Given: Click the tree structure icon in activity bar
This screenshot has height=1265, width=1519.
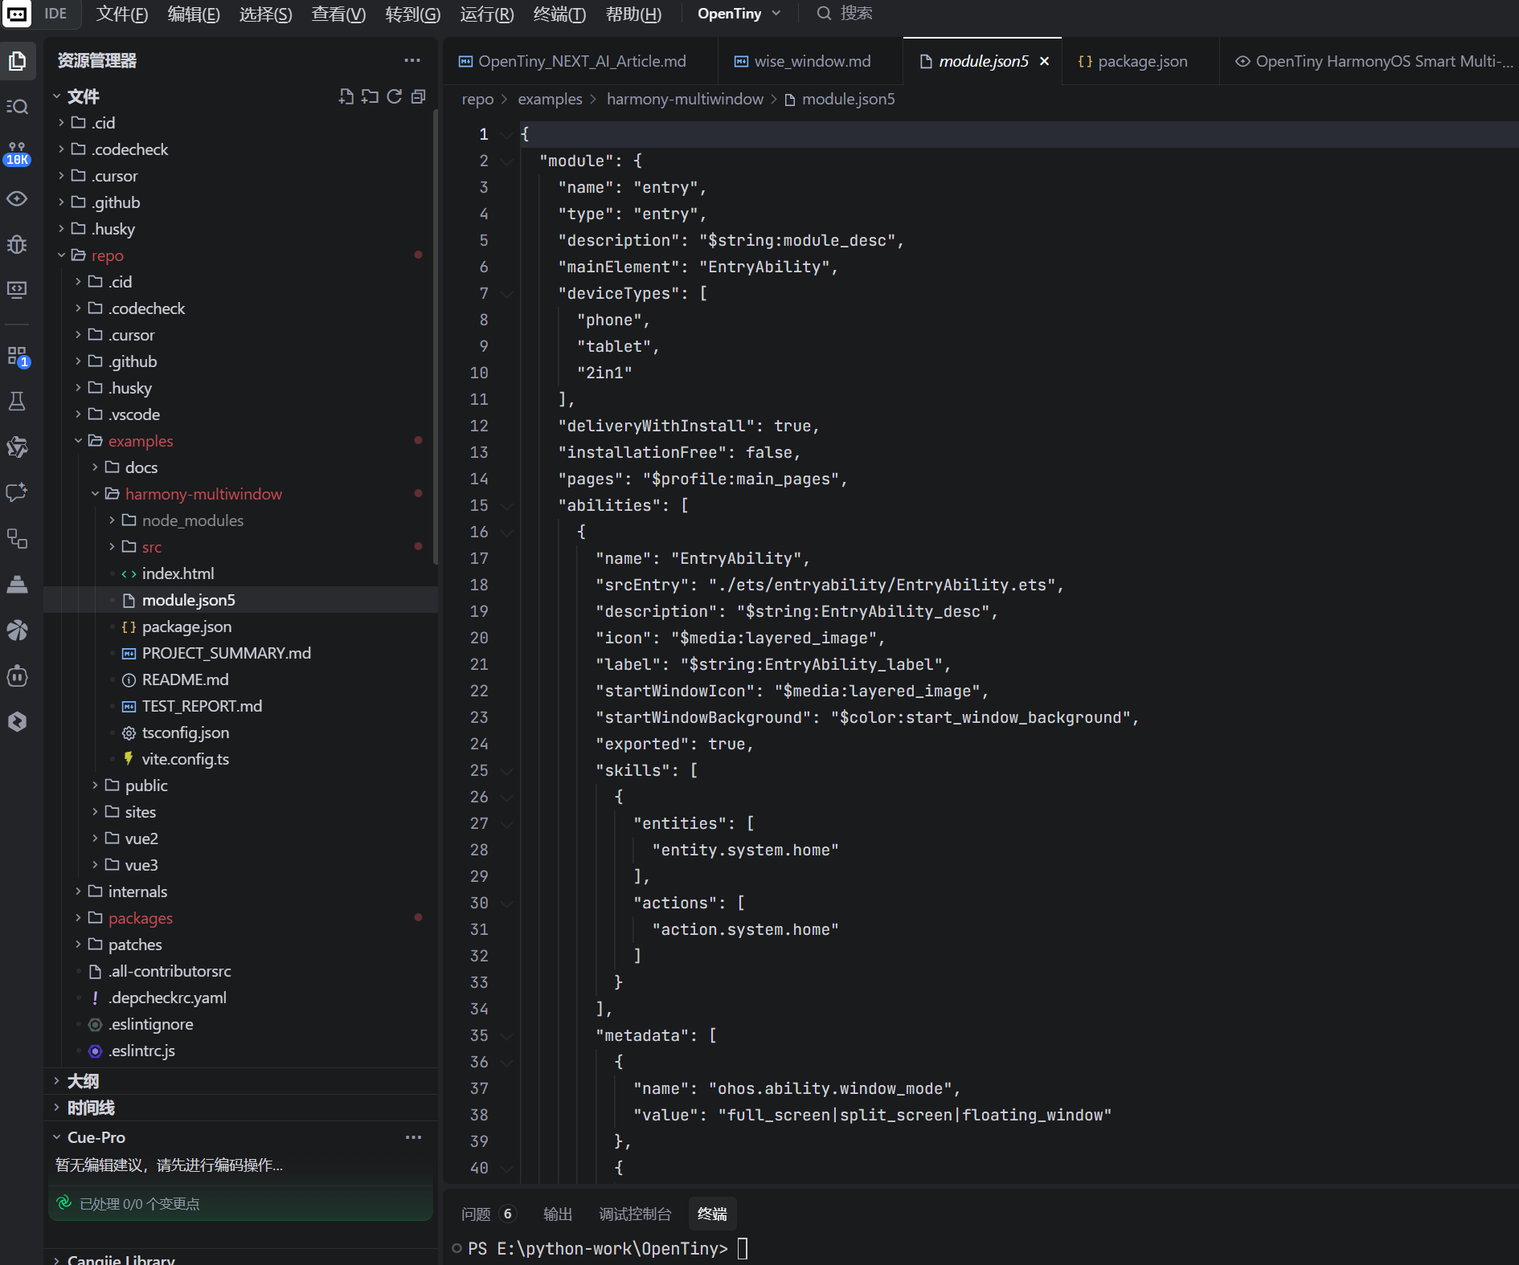Looking at the screenshot, I should click(x=18, y=538).
